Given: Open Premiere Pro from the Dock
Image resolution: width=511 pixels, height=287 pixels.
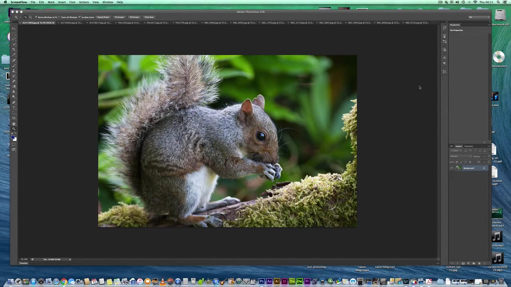Looking at the screenshot, I should [307, 281].
